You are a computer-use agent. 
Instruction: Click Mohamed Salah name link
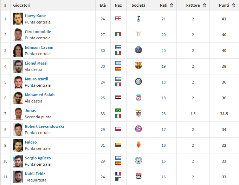[x=40, y=95]
